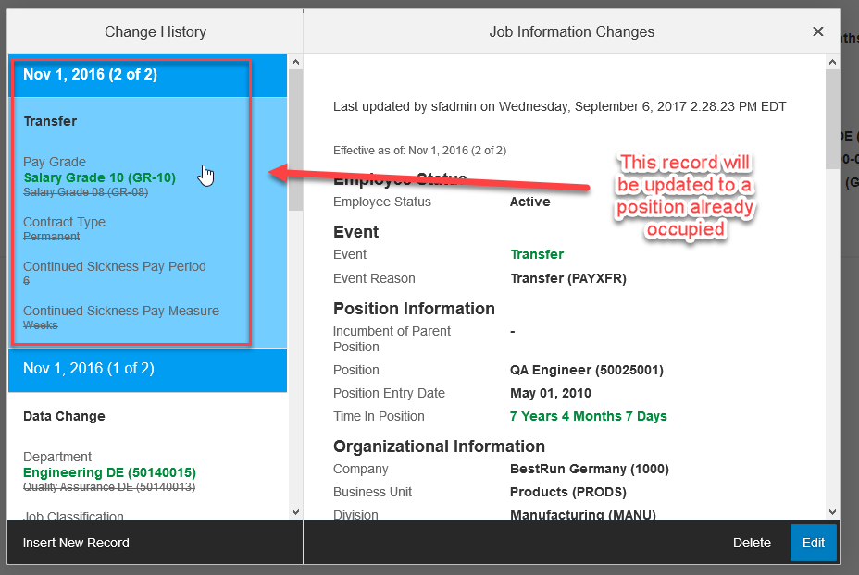
Task: Click the Data Change heading
Action: click(64, 416)
